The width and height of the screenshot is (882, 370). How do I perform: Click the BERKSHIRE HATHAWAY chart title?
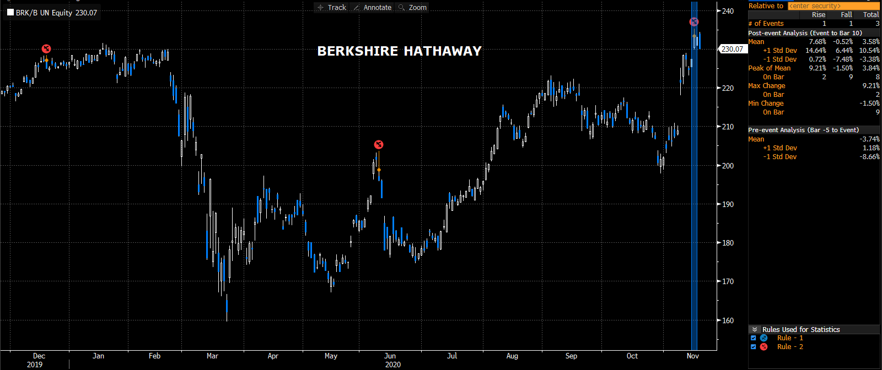(399, 51)
